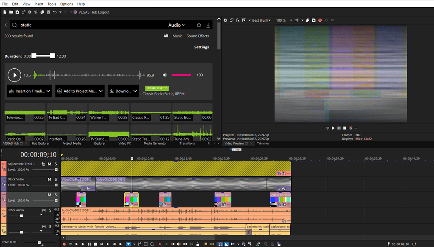Open Settings in the hub search panel
This screenshot has height=247, width=434.
[x=201, y=47]
